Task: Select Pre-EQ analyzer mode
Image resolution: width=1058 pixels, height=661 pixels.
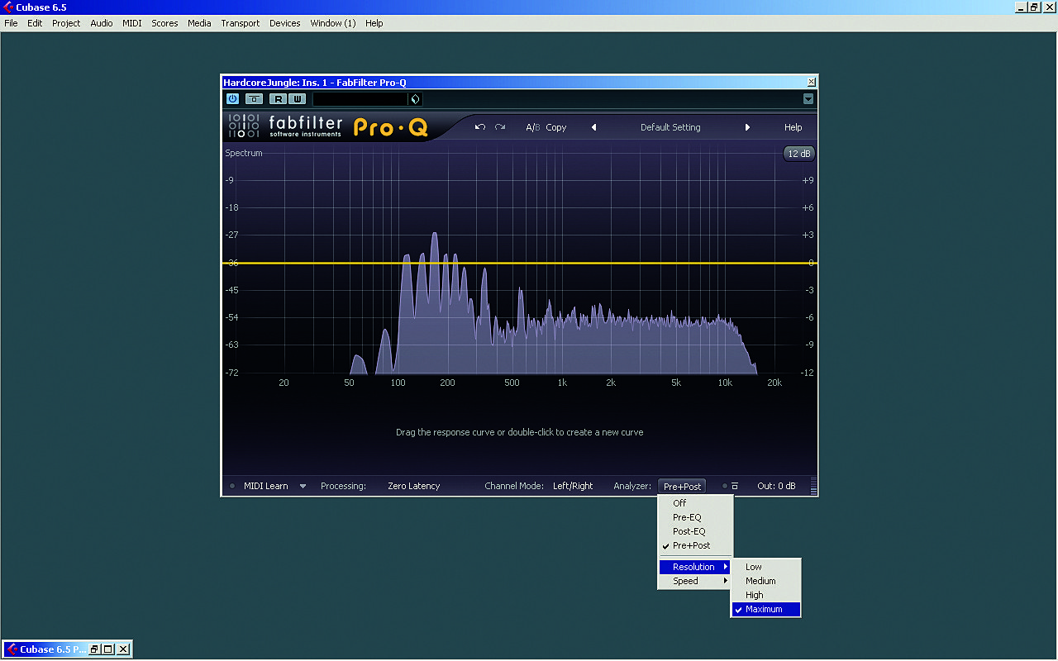Action: click(x=695, y=517)
